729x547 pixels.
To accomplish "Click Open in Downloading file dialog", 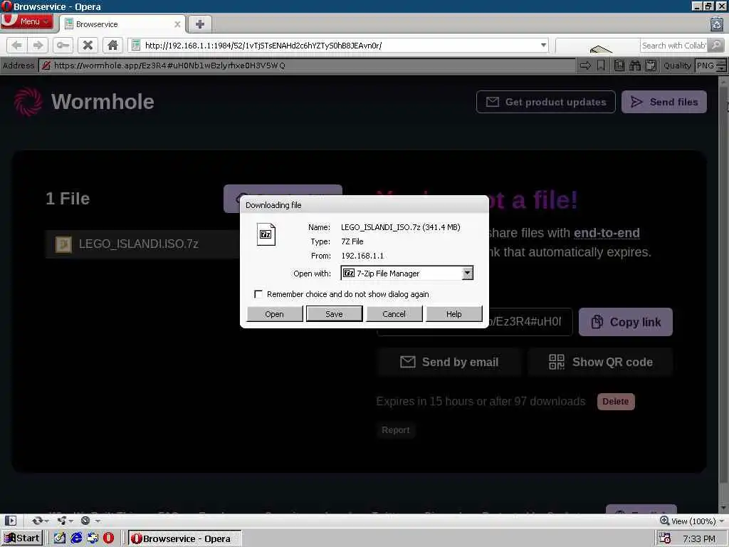I will (x=274, y=314).
